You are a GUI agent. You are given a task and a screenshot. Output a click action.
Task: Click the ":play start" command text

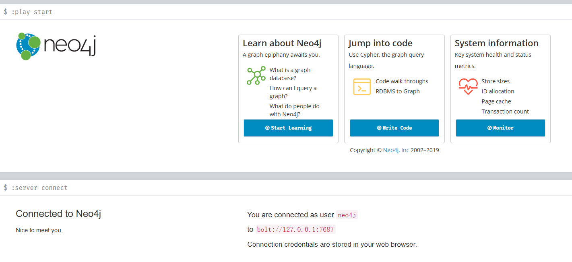pos(32,12)
